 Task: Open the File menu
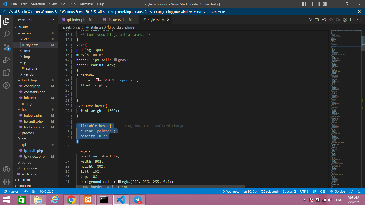click(14, 4)
